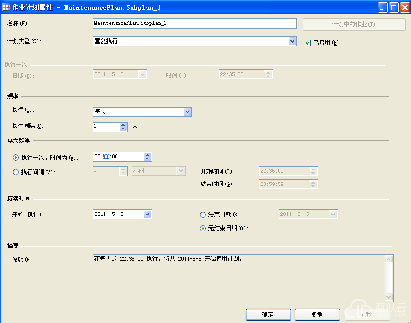411x323 pixels.
Task: Decrease the daily execution time spinner
Action: [x=147, y=159]
